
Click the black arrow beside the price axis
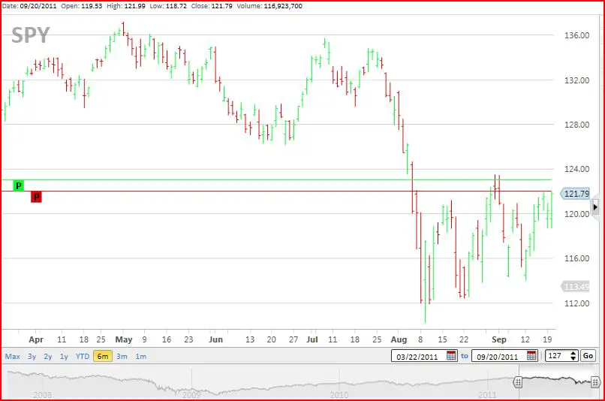click(x=595, y=207)
